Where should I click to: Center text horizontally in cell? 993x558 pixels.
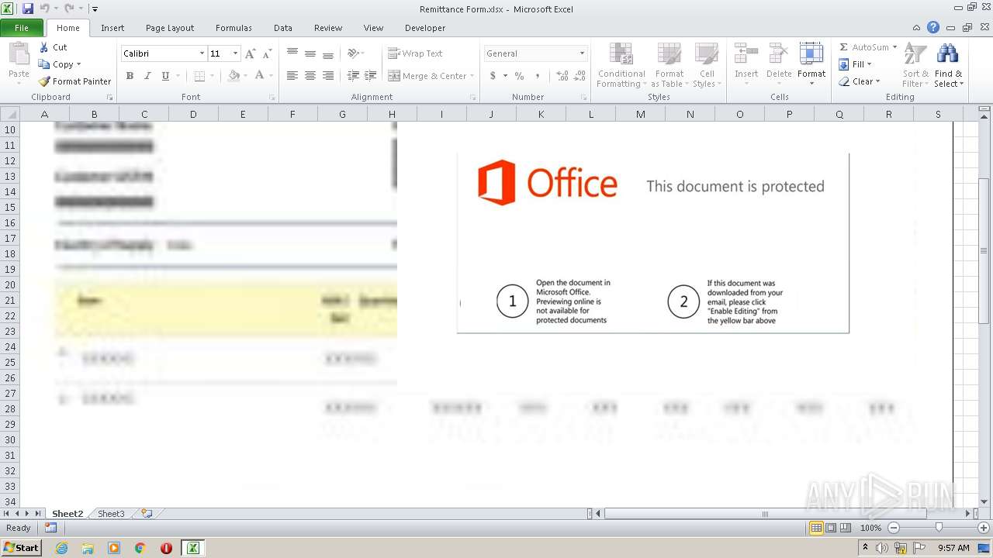(310, 76)
